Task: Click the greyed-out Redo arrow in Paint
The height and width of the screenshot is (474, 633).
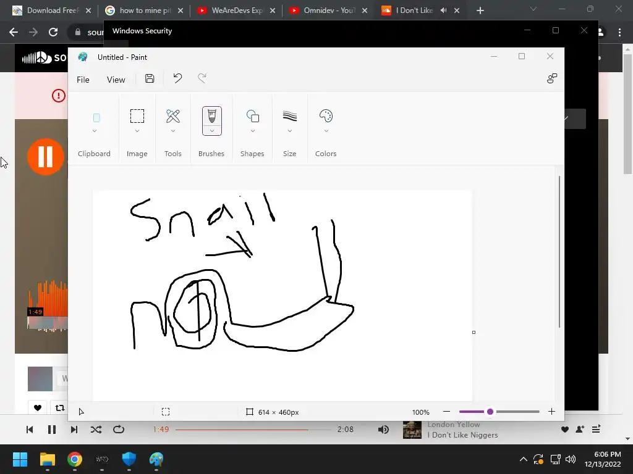Action: pos(202,78)
